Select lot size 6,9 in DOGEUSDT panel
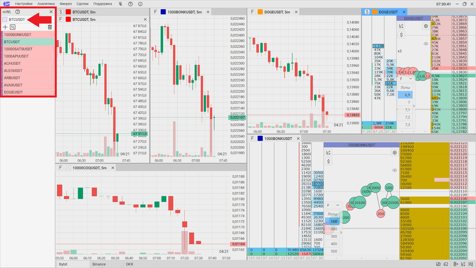The image size is (476, 268). click(x=405, y=95)
